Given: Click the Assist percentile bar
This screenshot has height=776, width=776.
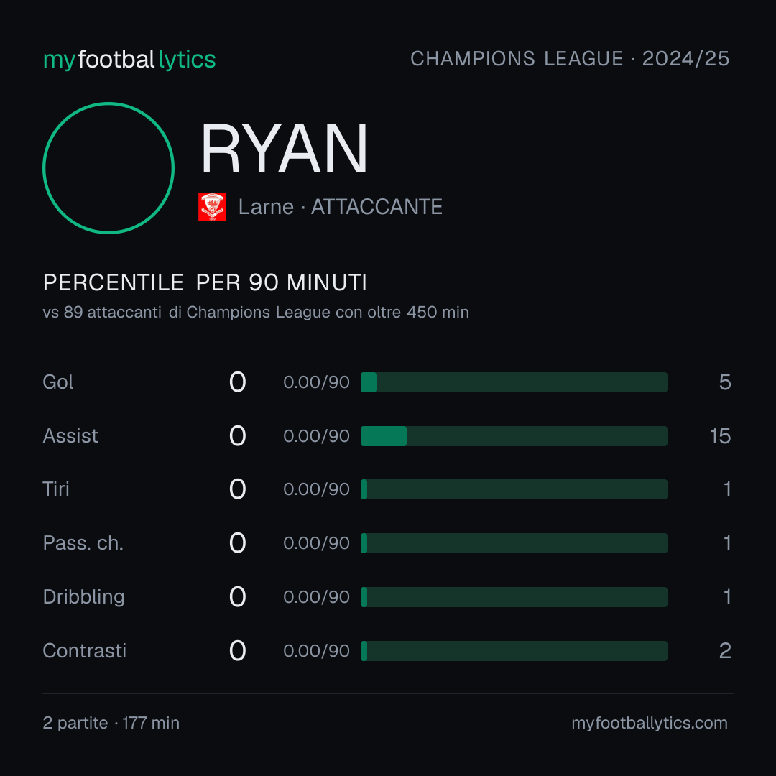Looking at the screenshot, I should point(514,436).
